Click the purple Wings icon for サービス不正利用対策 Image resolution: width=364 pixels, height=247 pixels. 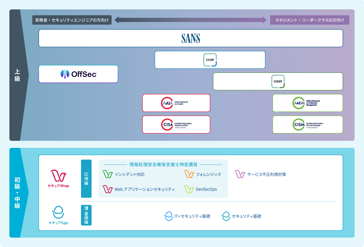[240, 174]
